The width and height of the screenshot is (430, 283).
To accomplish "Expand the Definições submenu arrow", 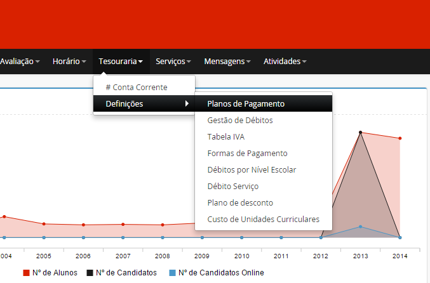I will tap(187, 104).
